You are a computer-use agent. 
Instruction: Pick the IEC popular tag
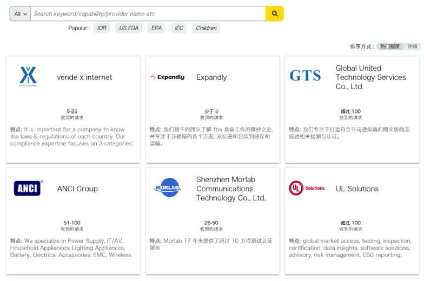tap(178, 28)
